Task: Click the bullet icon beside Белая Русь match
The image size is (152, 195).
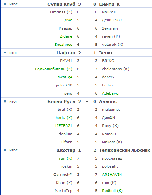Action: (x=5, y=101)
